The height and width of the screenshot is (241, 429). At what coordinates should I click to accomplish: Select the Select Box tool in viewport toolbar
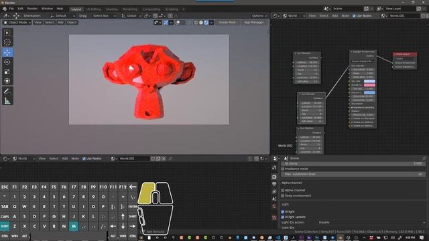point(7,33)
